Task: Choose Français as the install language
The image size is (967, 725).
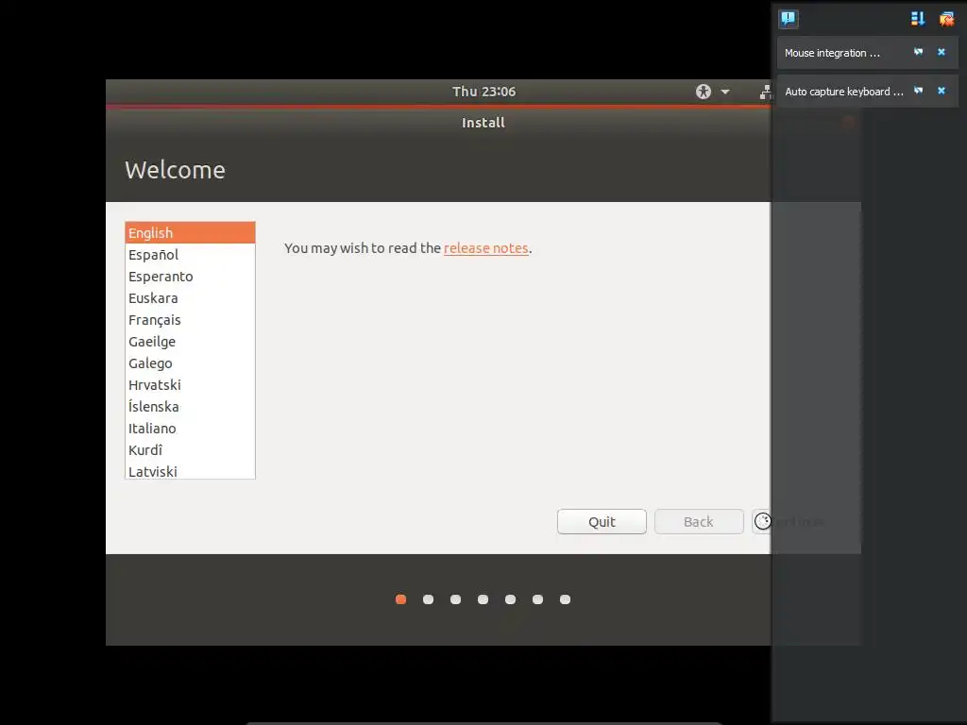Action: click(190, 320)
